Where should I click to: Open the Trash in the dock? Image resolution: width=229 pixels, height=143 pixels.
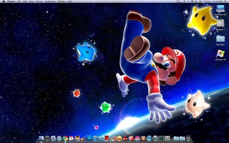188,138
